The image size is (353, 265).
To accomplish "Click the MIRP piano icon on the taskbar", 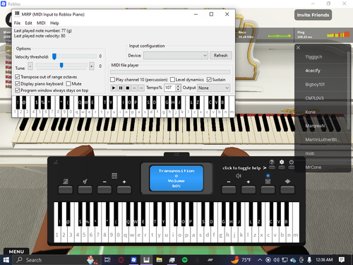I will coord(146,260).
